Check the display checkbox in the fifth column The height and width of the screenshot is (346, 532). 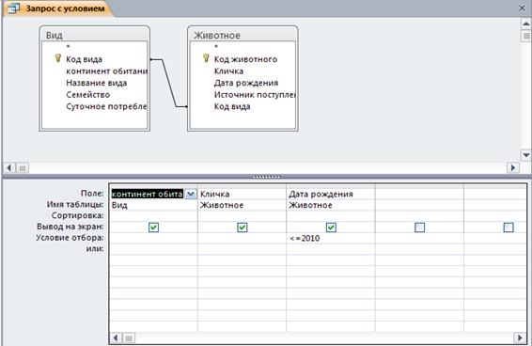pyautogui.click(x=509, y=228)
